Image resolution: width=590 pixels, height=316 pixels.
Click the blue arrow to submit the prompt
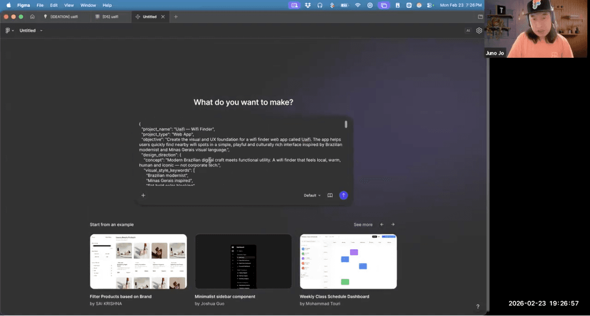click(343, 195)
